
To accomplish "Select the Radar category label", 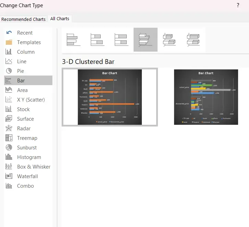I will coord(24,129).
